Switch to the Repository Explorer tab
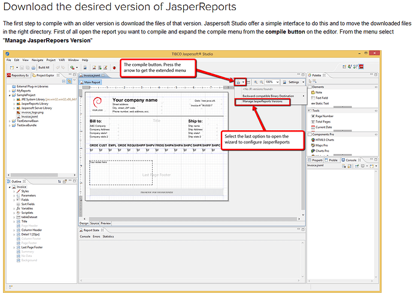413x297 pixels. [18, 75]
